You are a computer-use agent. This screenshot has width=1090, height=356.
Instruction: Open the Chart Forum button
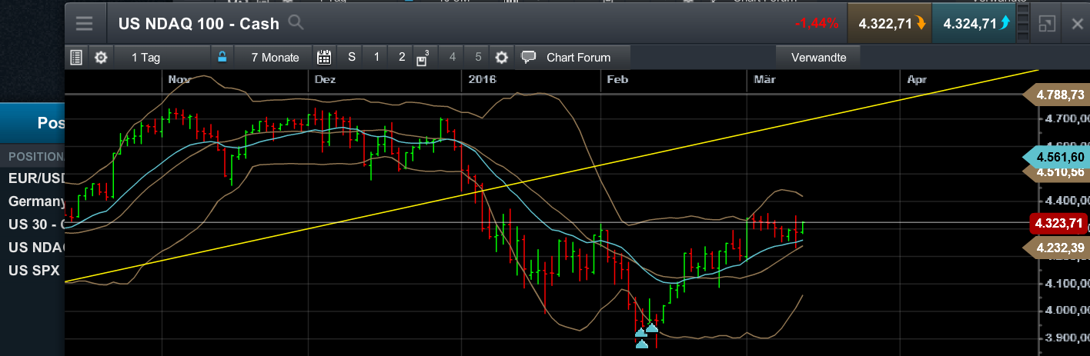tap(573, 57)
